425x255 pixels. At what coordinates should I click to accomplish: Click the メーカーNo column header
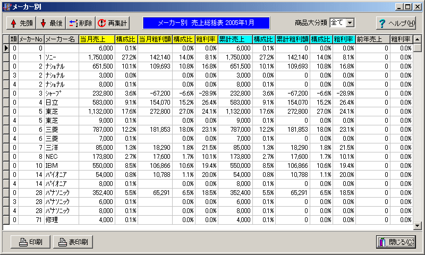(31, 39)
